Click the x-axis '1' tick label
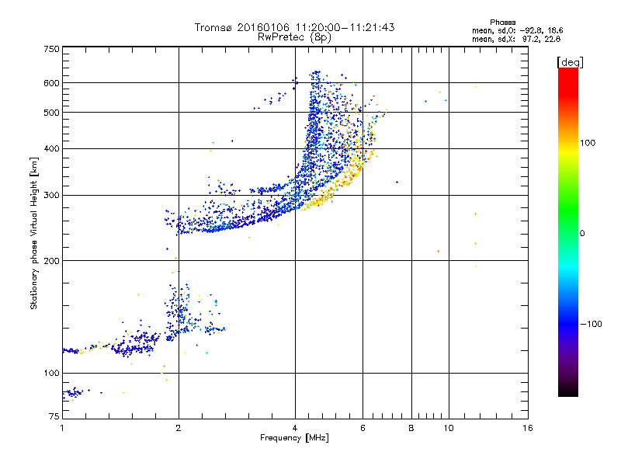 pos(62,428)
